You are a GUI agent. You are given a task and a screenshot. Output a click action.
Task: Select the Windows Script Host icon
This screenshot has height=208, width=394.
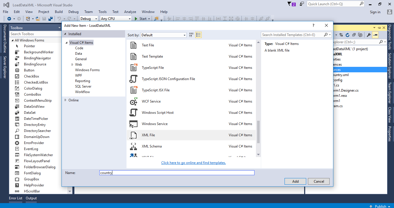click(133, 113)
